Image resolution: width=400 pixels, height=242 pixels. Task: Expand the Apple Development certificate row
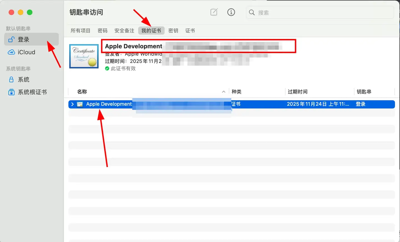coord(72,104)
